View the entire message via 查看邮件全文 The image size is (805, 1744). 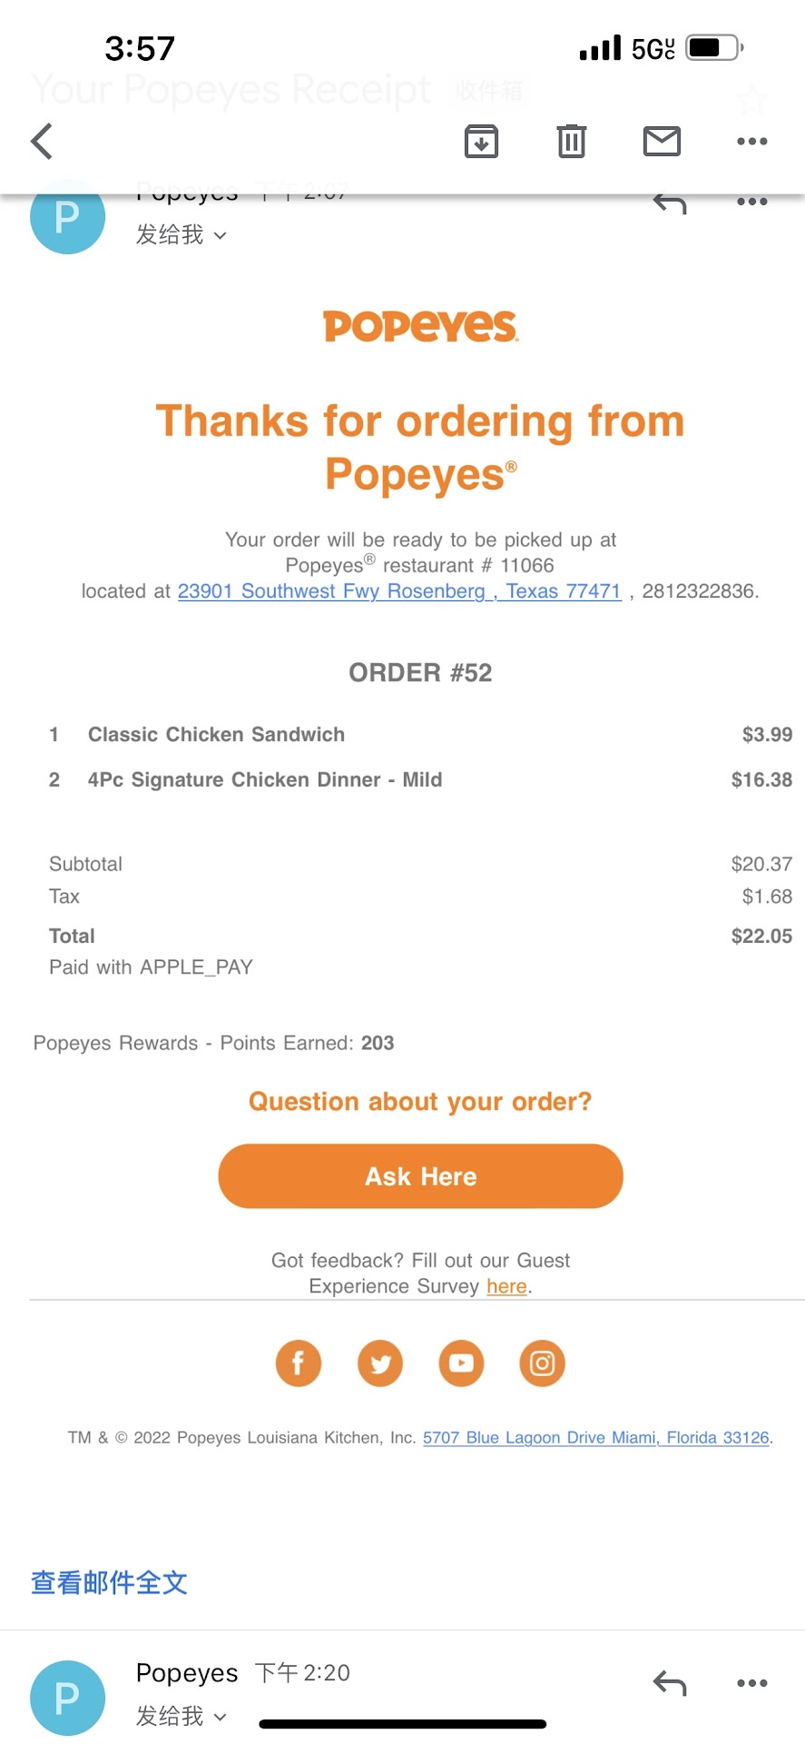coord(109,1582)
